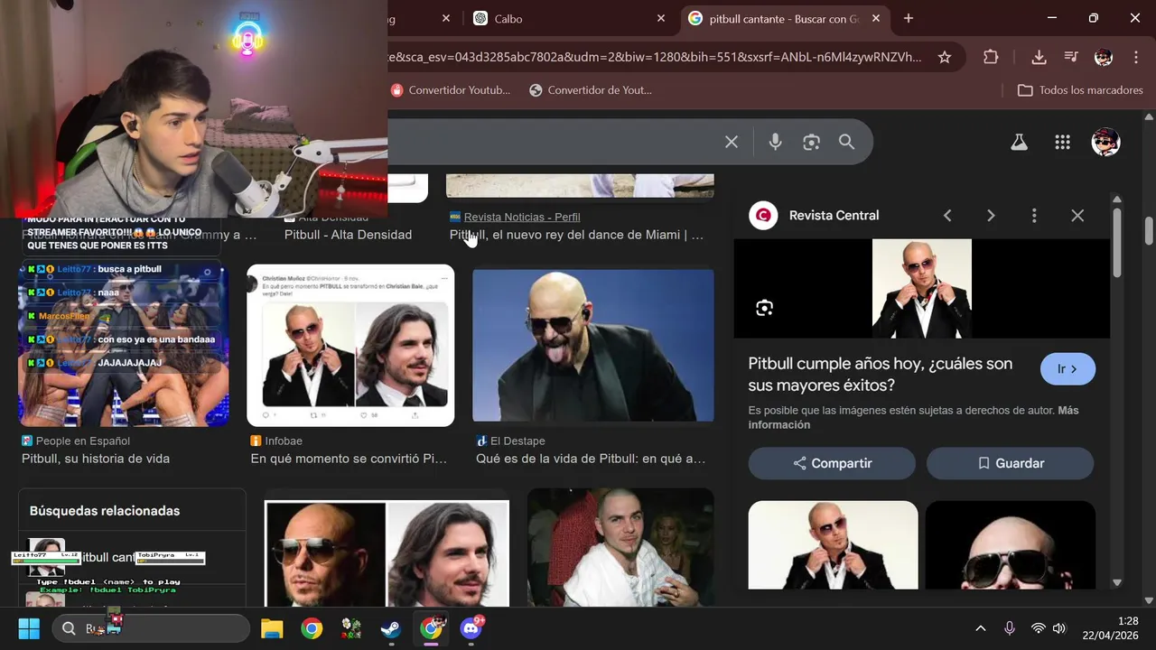Open Convertidor Youtub... bookmark
The width and height of the screenshot is (1156, 650).
(x=450, y=90)
